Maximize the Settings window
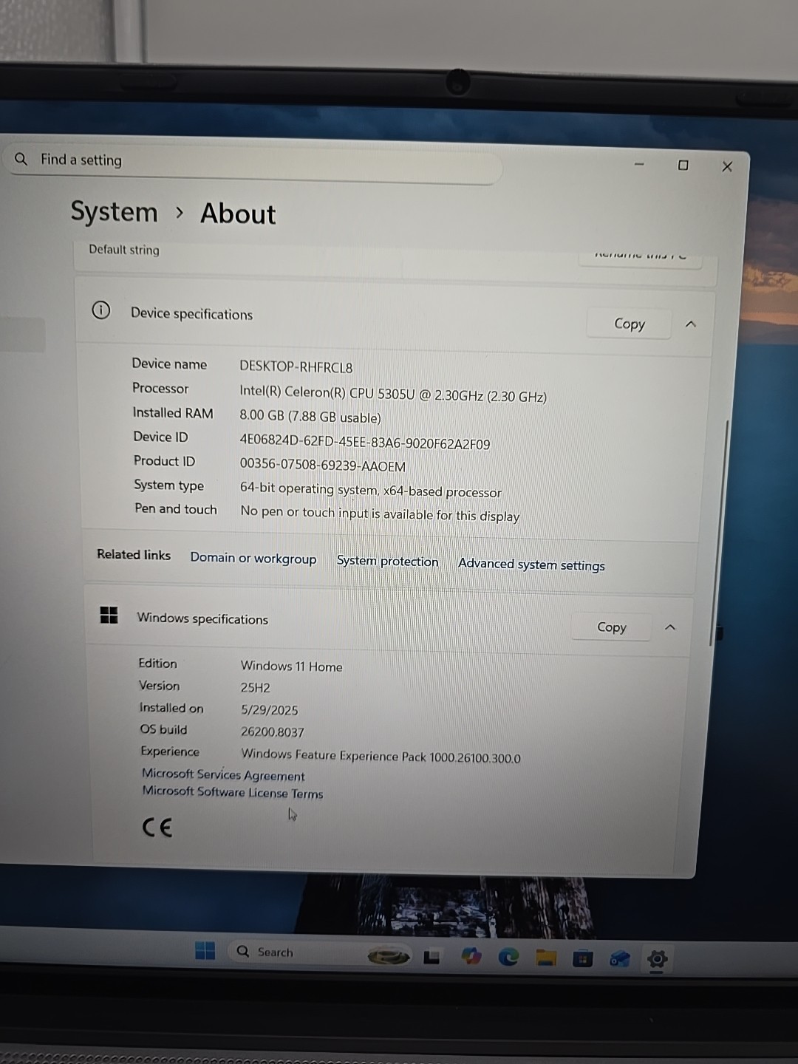Viewport: 798px width, 1064px height. (683, 166)
